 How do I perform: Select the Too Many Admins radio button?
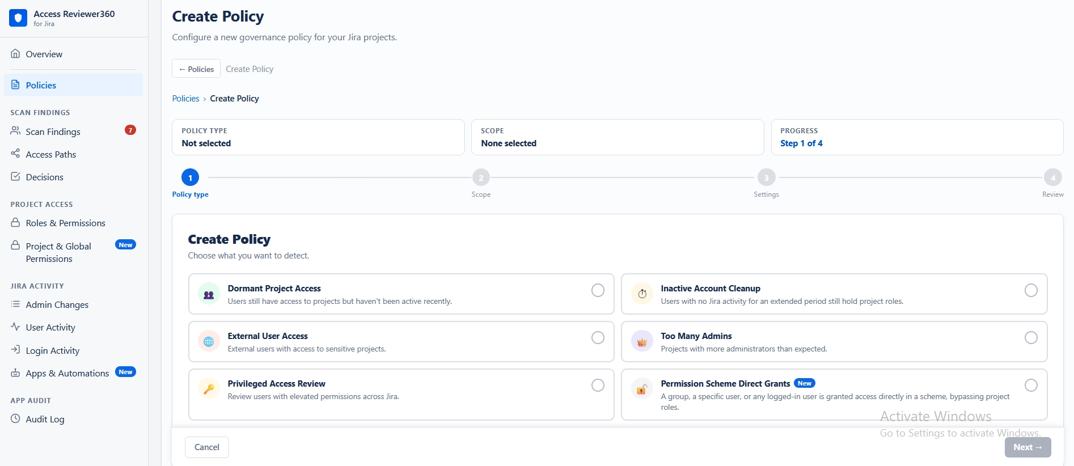pyautogui.click(x=1031, y=338)
